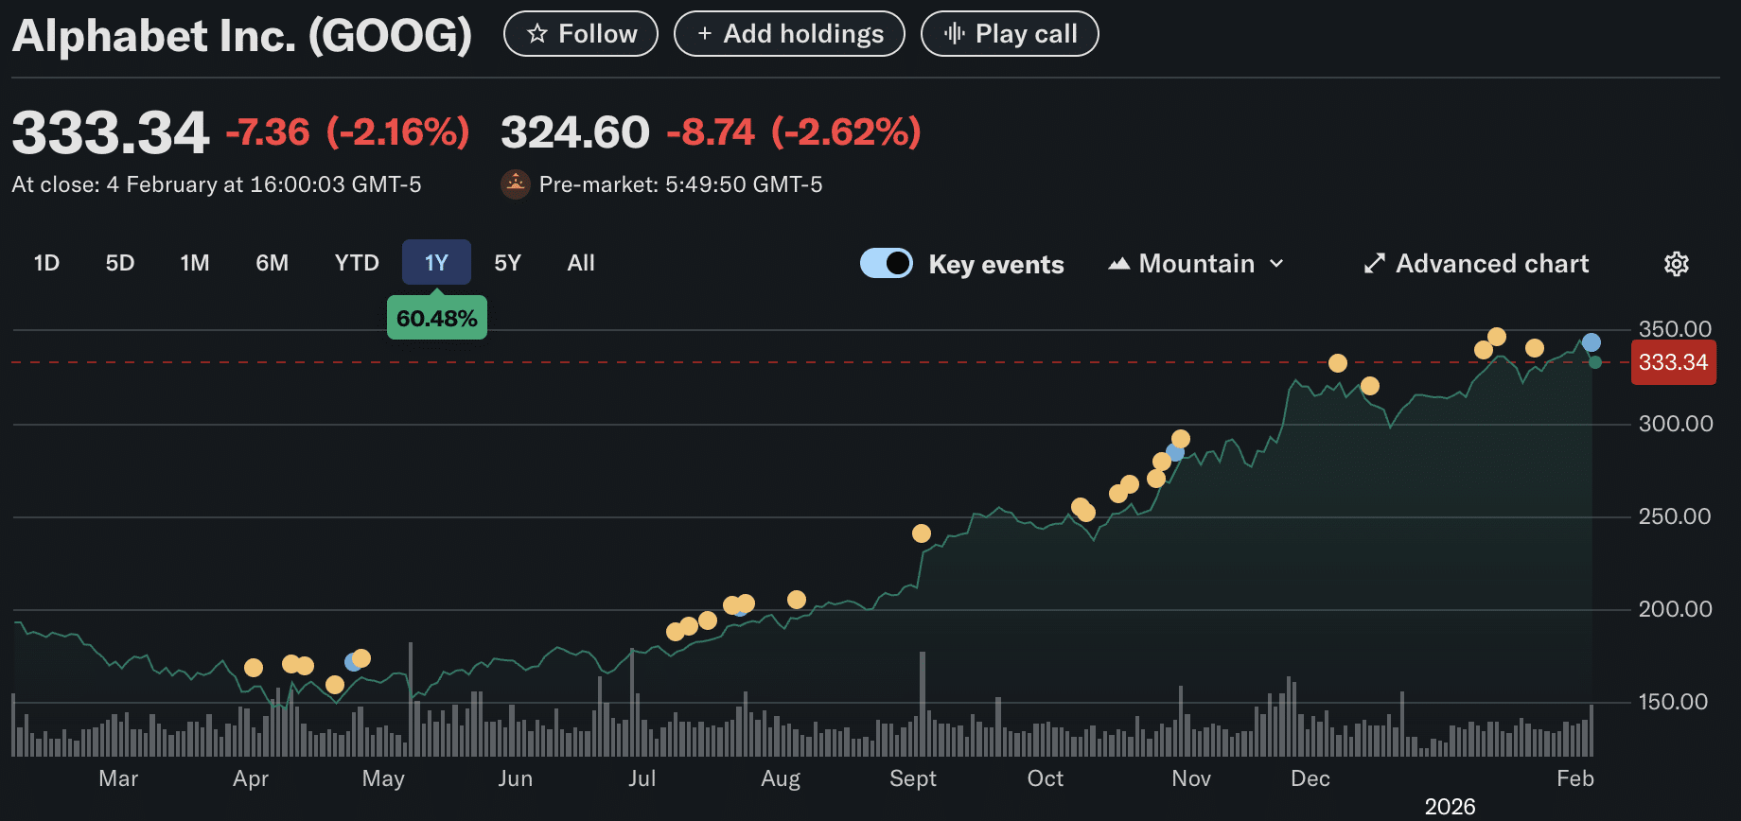Screen dimensions: 1741x821
Task: Open chart settings gear icon
Action: [1676, 264]
